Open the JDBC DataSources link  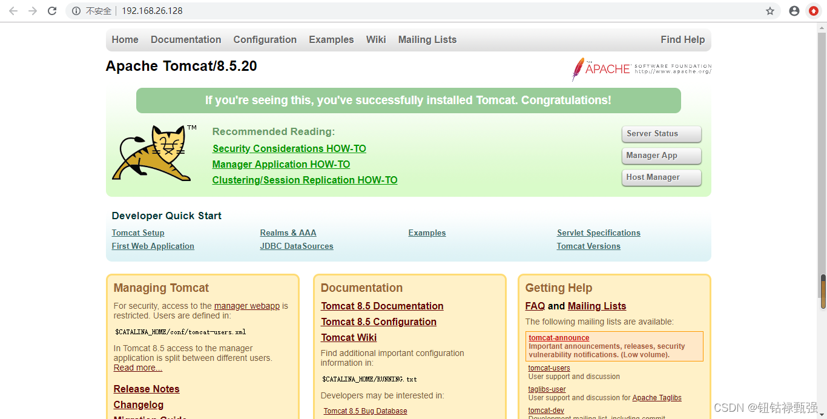coord(297,246)
